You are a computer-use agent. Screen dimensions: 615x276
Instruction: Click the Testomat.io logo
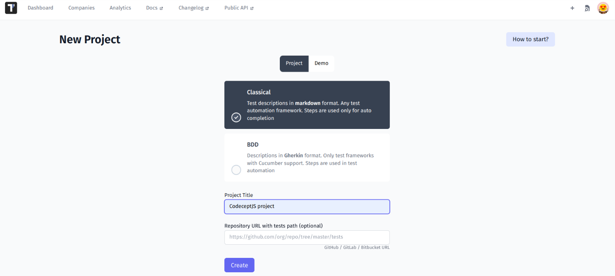pyautogui.click(x=11, y=8)
